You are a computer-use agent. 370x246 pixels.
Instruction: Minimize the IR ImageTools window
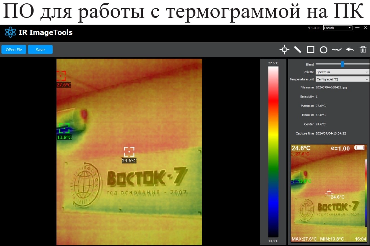357,28
